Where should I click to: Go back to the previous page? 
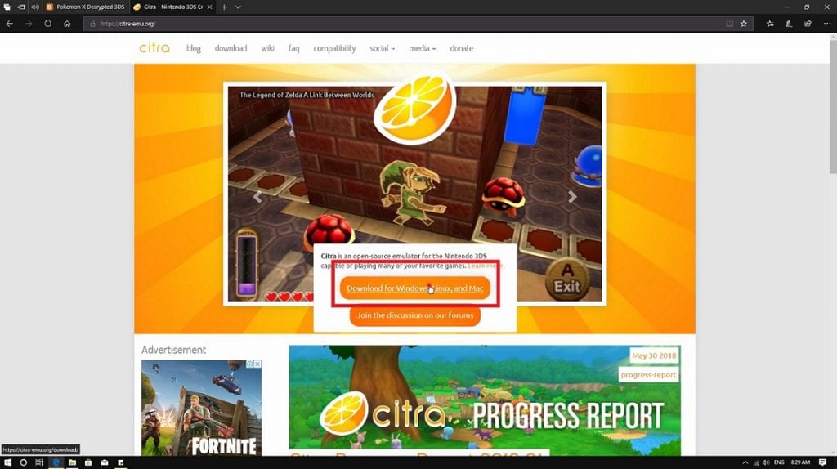tap(9, 24)
